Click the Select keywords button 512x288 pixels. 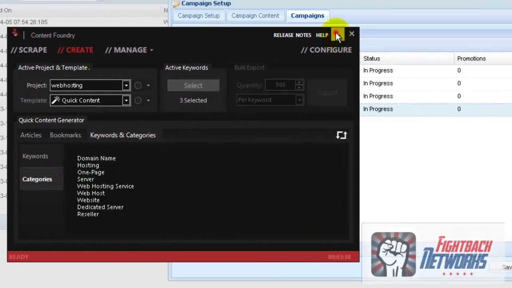coord(193,85)
